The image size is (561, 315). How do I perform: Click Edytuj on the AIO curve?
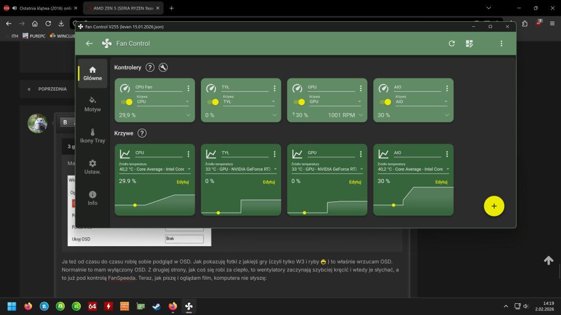[441, 182]
